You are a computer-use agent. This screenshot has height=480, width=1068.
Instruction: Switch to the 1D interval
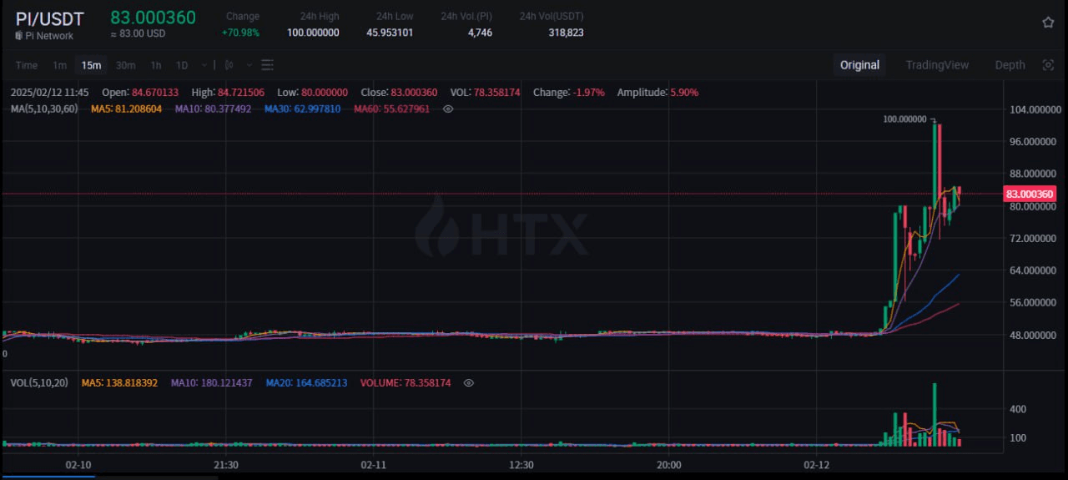(181, 65)
